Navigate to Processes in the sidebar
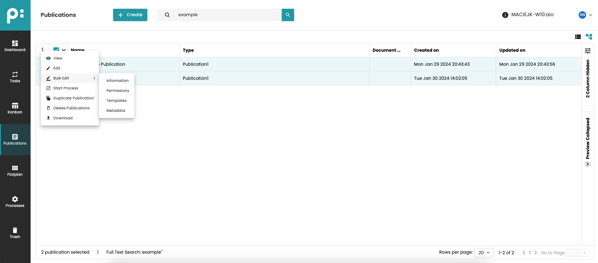 (15, 202)
